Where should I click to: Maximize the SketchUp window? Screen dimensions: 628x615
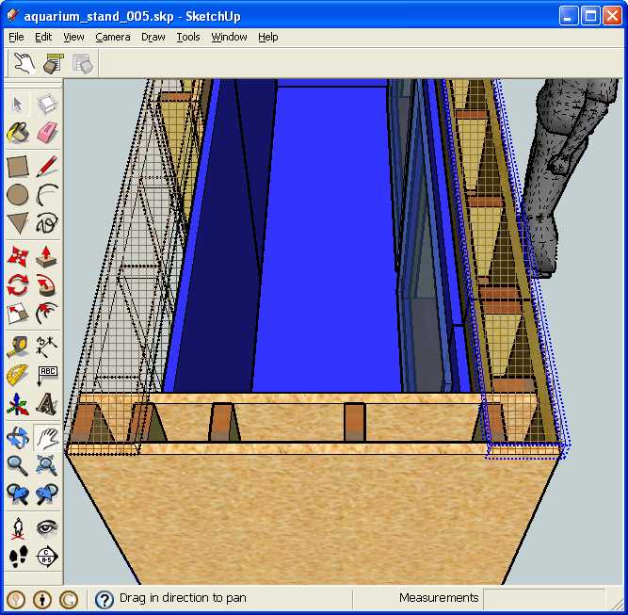click(590, 16)
